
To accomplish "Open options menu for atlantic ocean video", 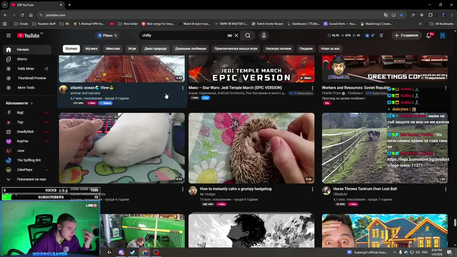I will pos(183,88).
